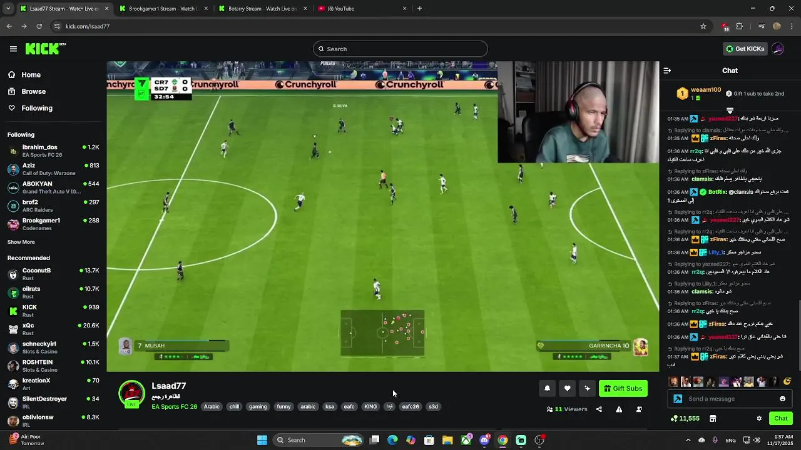Screen dimensions: 801x450
Task: Click the 11 Viewers count
Action: pos(567,409)
